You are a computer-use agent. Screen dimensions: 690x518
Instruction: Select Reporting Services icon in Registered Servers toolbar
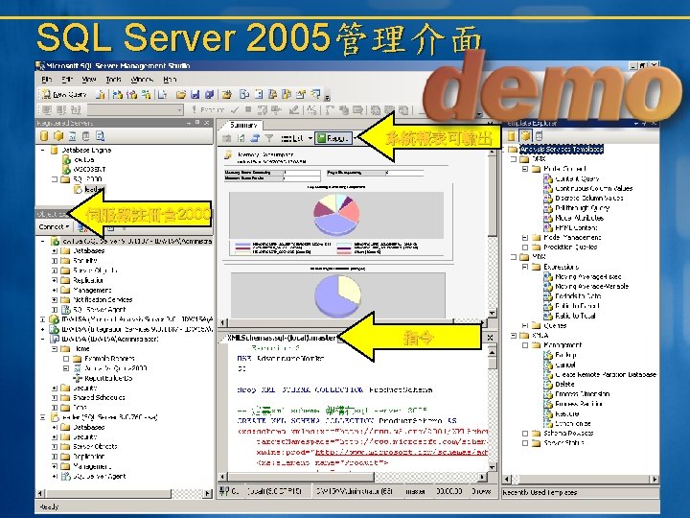(x=72, y=136)
